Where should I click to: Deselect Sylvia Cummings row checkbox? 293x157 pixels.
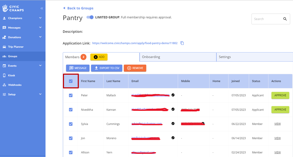click(71, 124)
